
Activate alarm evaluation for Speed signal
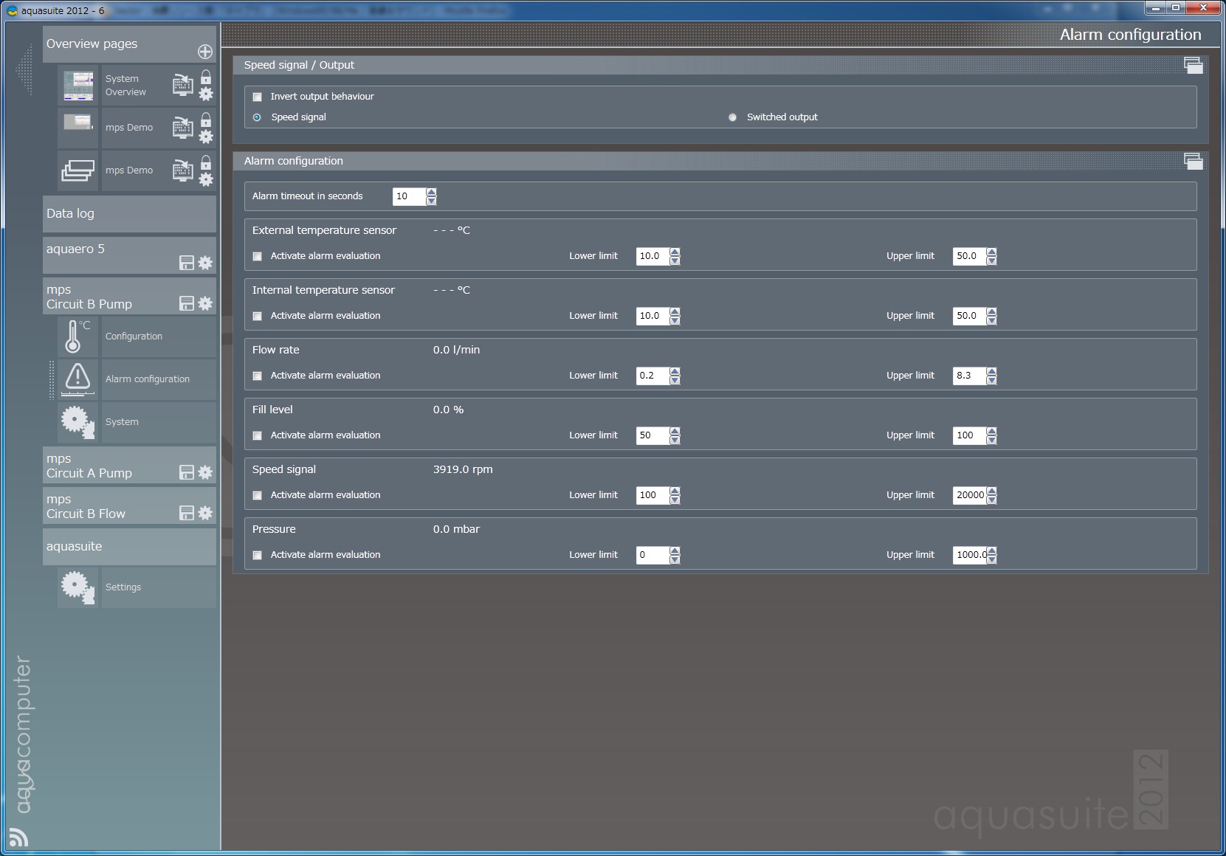click(257, 495)
